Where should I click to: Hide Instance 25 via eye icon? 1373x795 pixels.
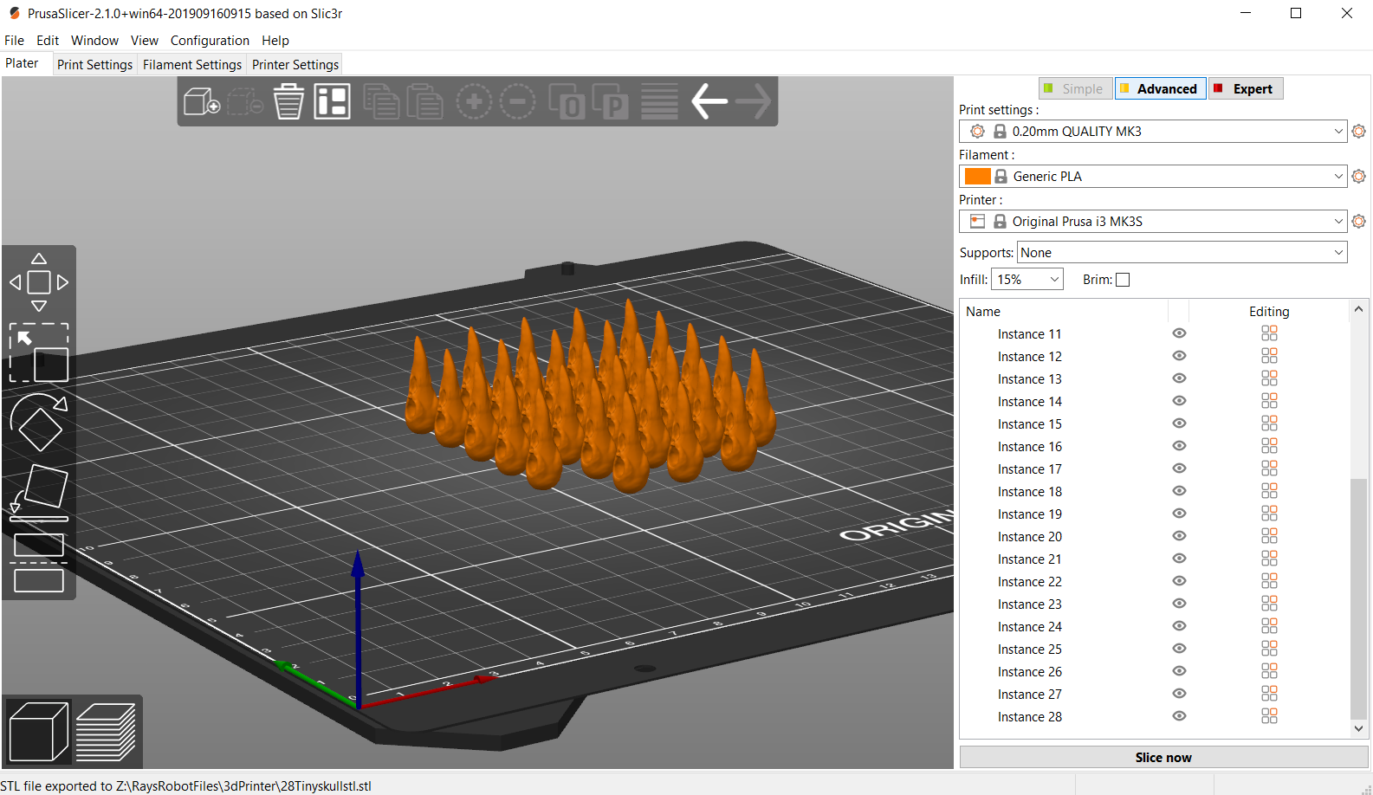click(1179, 649)
